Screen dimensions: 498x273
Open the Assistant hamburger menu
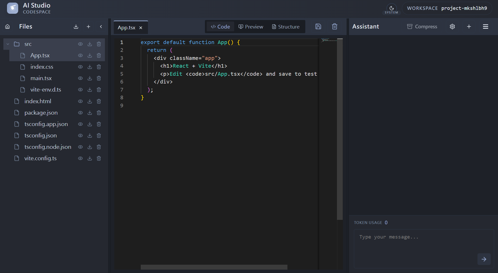point(485,26)
